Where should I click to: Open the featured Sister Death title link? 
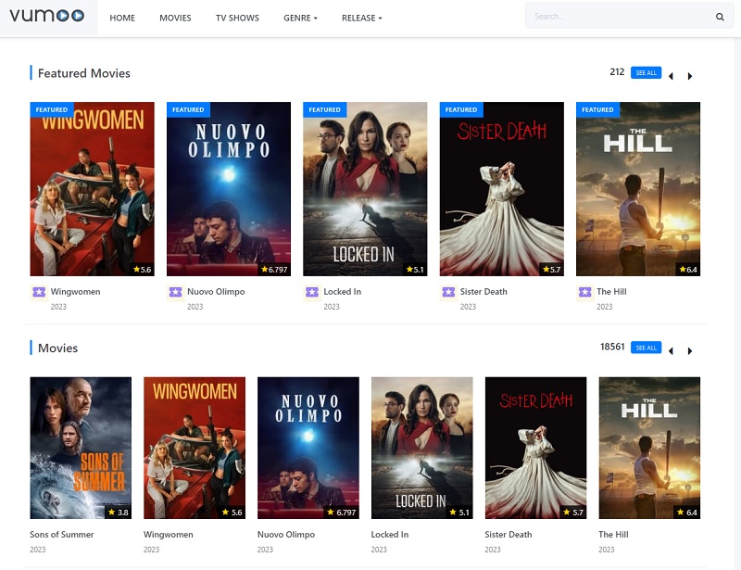484,292
